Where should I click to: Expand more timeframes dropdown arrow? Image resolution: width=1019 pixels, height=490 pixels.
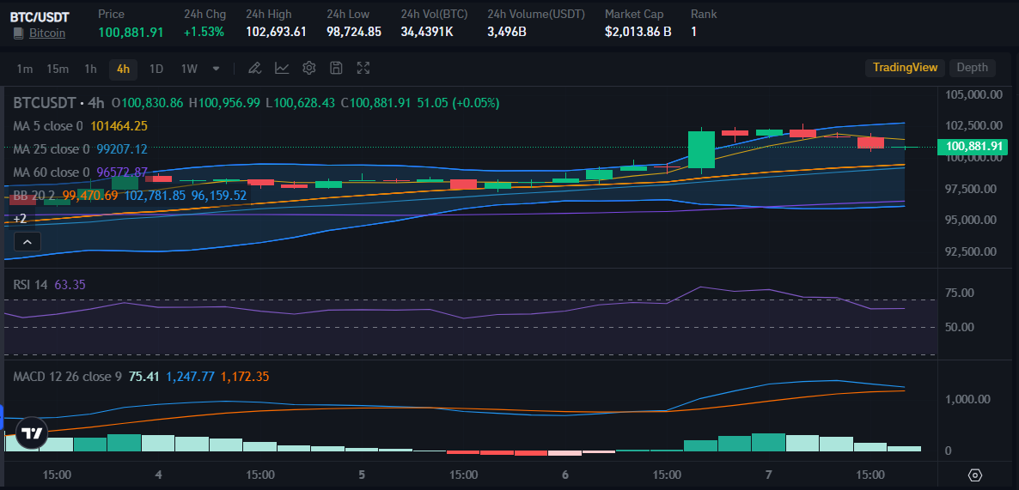217,68
